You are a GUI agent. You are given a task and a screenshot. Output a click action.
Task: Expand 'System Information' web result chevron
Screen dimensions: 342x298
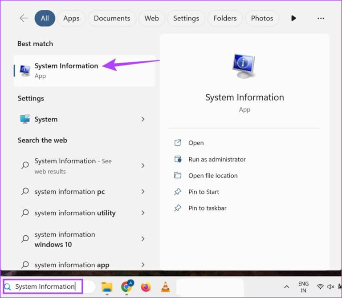click(x=143, y=165)
